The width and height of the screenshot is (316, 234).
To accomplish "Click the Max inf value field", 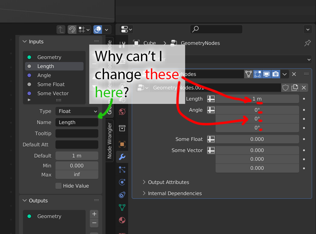I will click(77, 174).
